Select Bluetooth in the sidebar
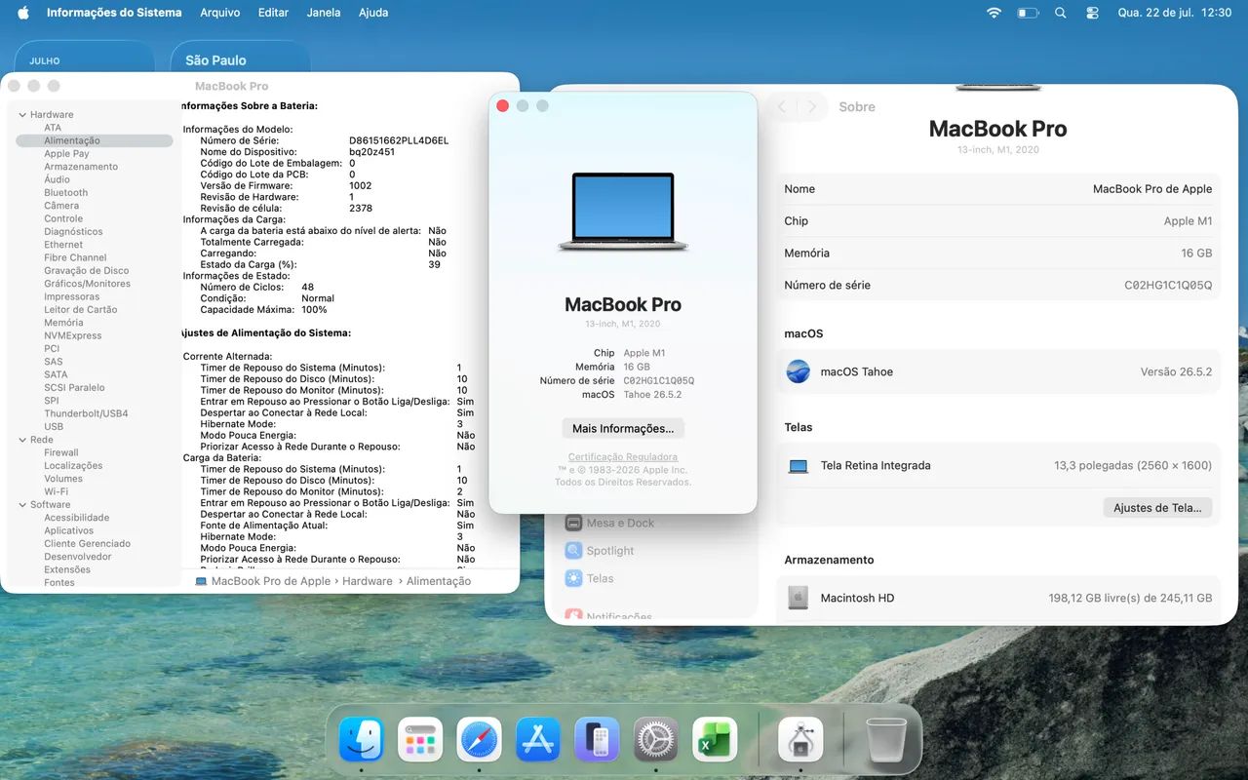This screenshot has height=780, width=1248. [65, 193]
